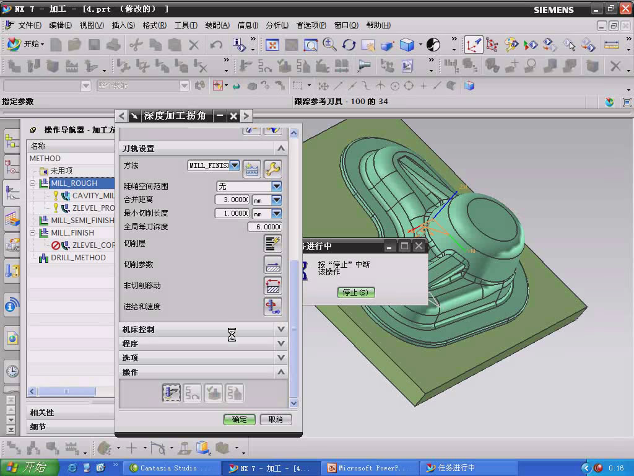Click the Verify tool path icon under 操作
634x476 pixels.
(x=213, y=392)
